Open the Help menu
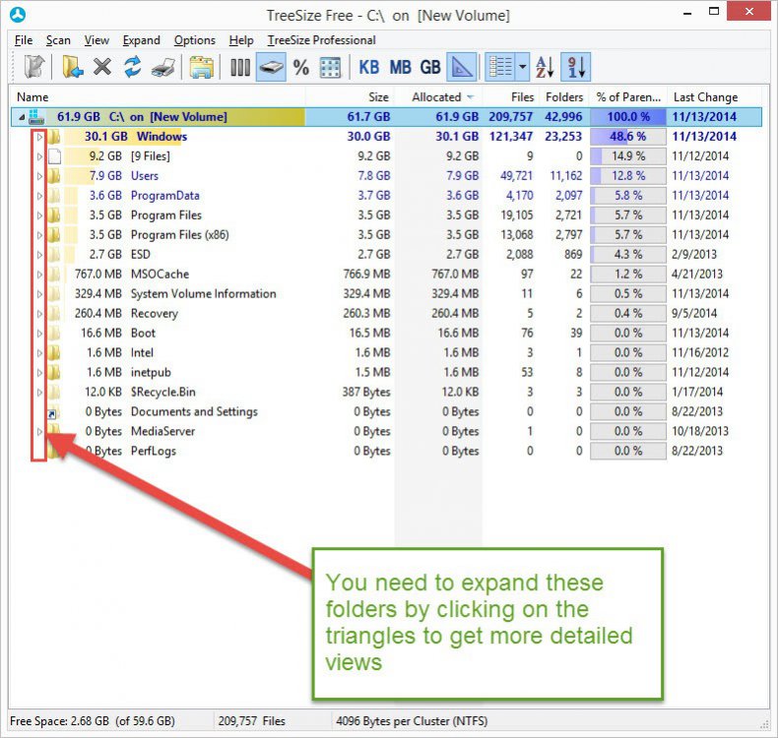Screen dimensions: 778x738 241,40
